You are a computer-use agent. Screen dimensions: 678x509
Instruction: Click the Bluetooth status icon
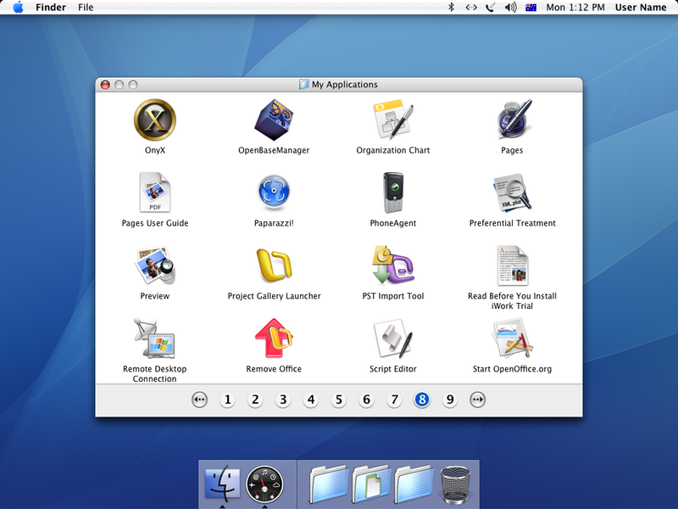[x=452, y=8]
